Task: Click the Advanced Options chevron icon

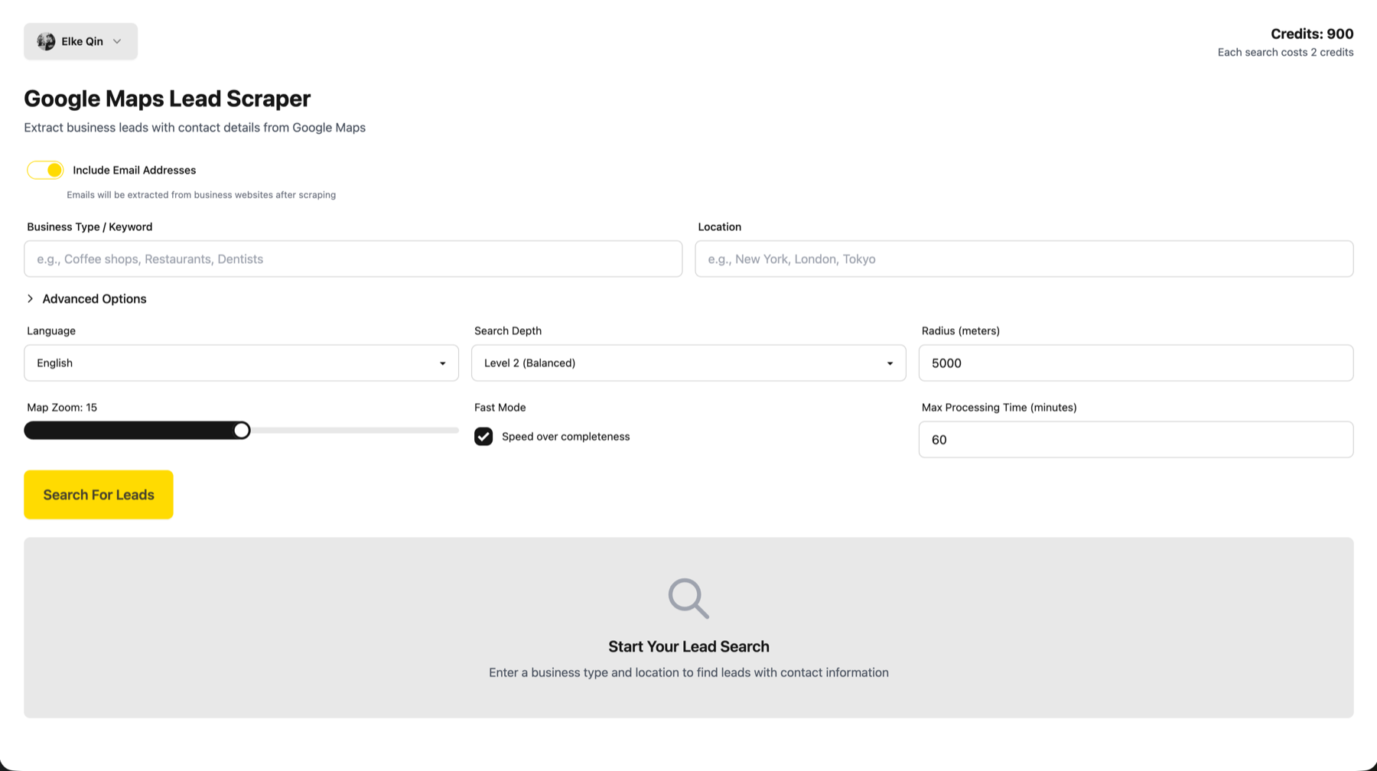Action: pos(30,298)
